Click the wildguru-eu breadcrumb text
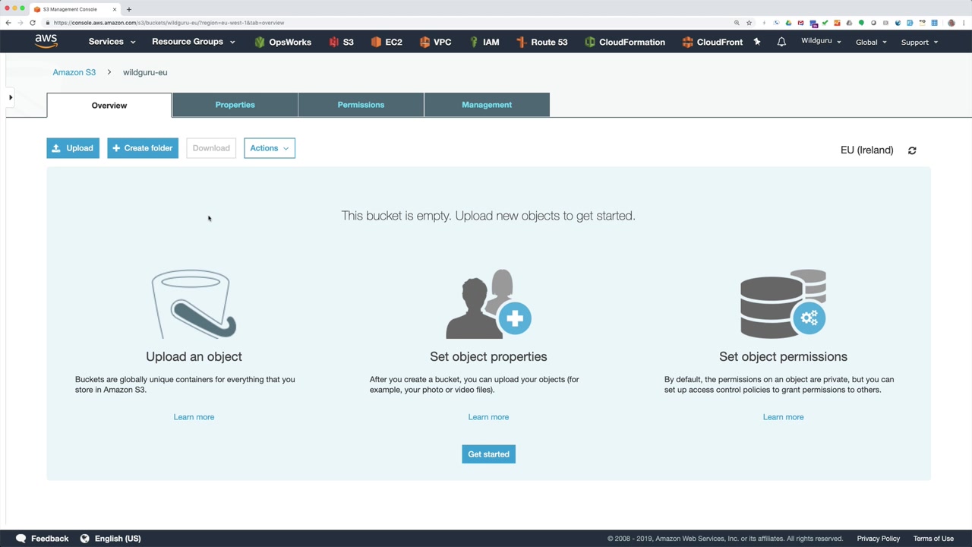 tap(145, 72)
